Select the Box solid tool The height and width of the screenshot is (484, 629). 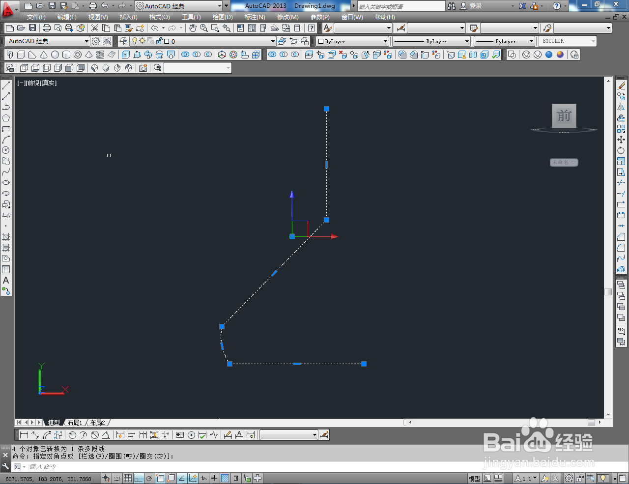click(x=21, y=55)
